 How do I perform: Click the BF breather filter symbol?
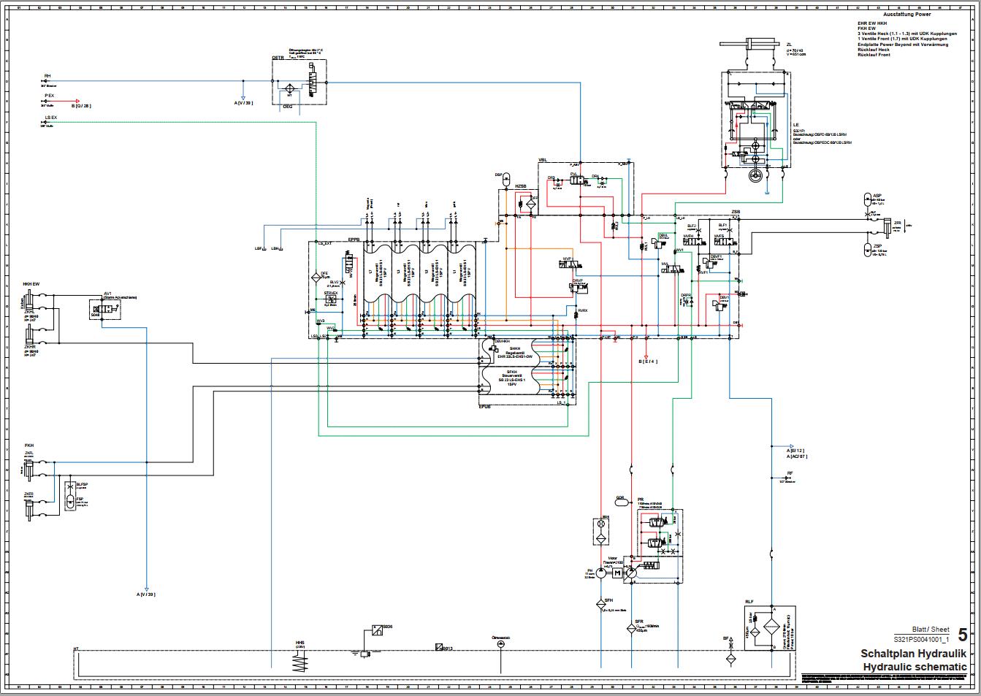730,658
